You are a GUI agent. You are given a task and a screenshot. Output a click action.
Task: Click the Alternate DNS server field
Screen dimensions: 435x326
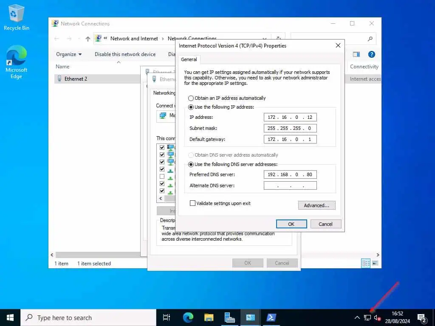[290, 185]
